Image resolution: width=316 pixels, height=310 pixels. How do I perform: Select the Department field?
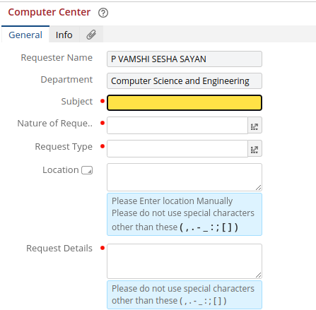(185, 81)
